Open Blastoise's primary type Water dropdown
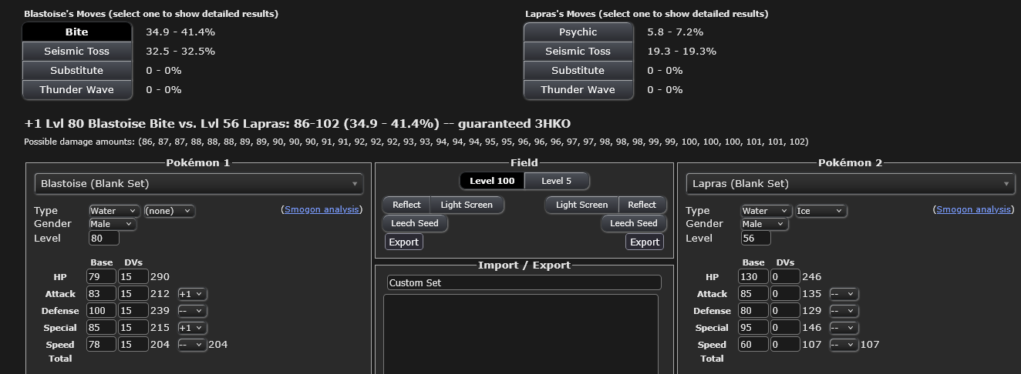Screen dimensions: 1021x374 114,211
